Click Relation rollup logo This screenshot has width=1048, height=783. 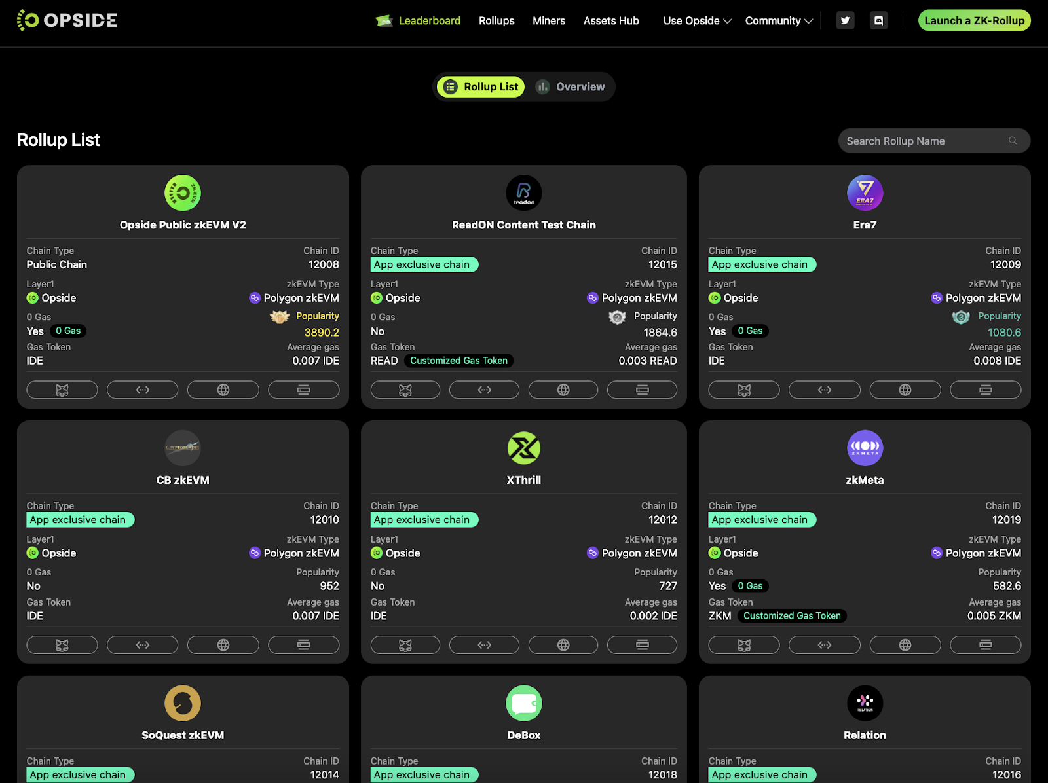(x=865, y=704)
